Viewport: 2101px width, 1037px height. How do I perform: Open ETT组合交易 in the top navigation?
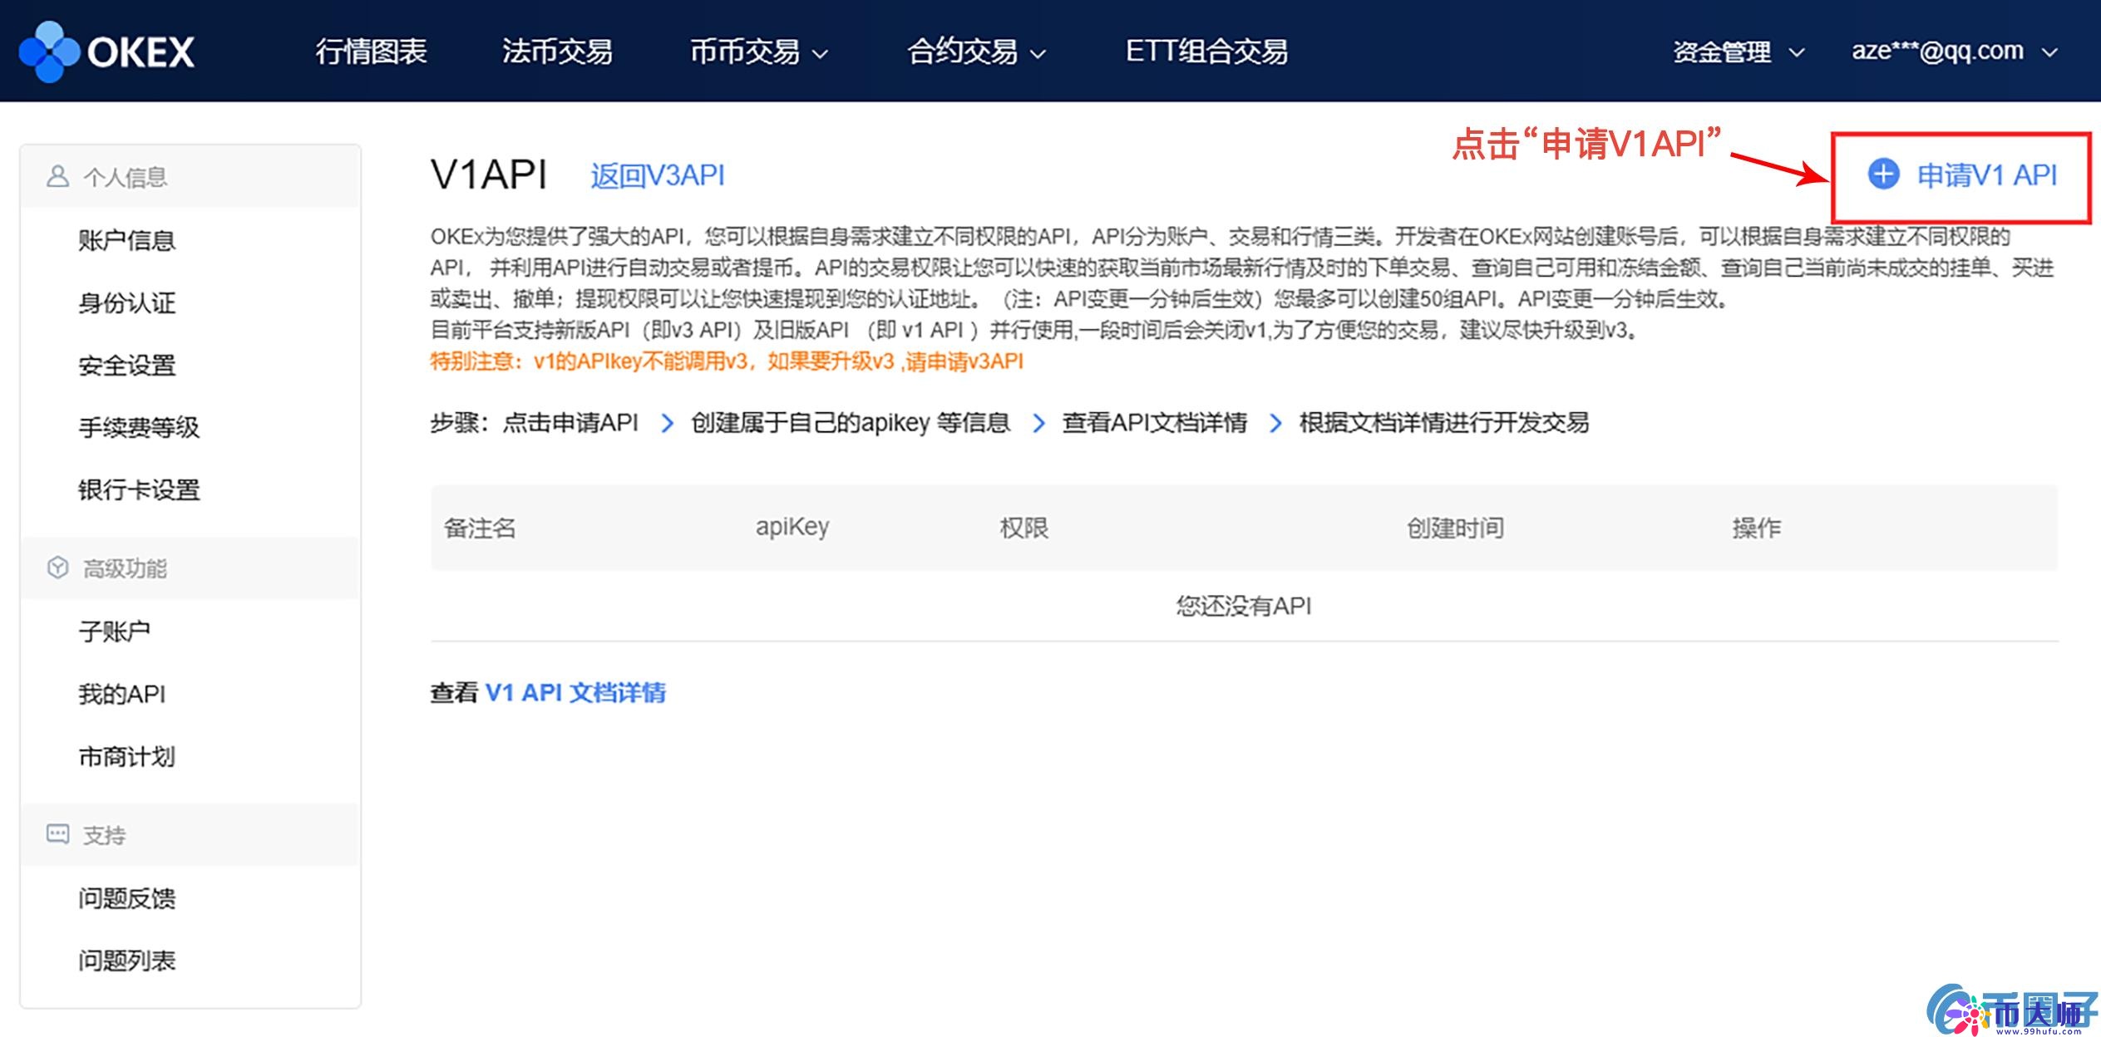(1206, 52)
